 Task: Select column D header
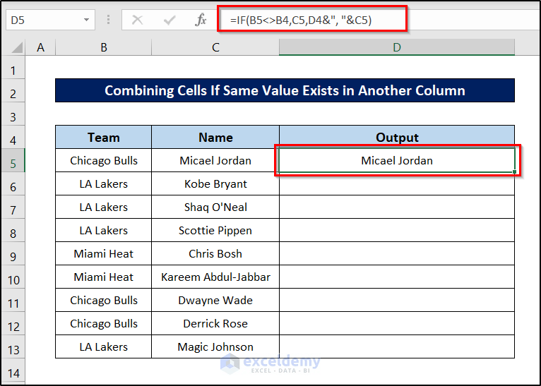point(397,47)
